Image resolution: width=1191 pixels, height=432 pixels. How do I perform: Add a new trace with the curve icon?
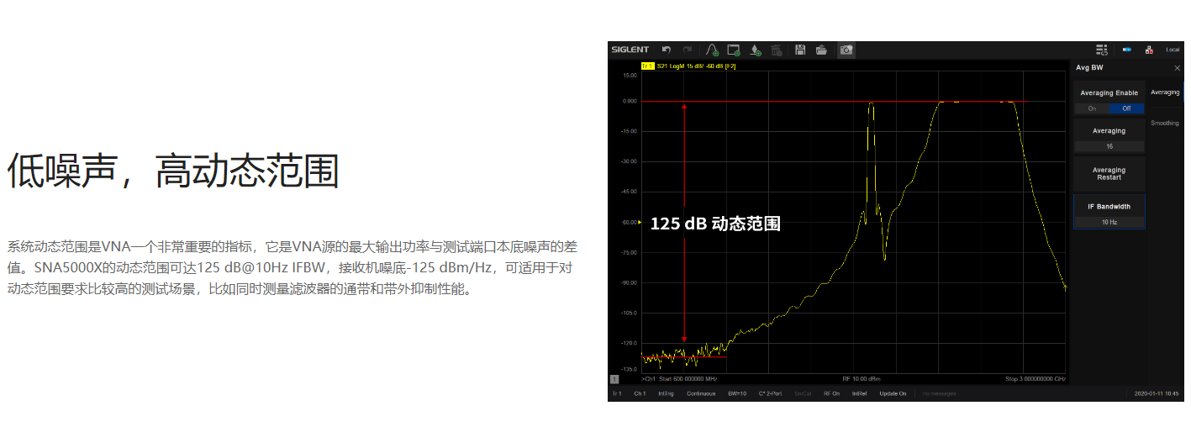713,50
